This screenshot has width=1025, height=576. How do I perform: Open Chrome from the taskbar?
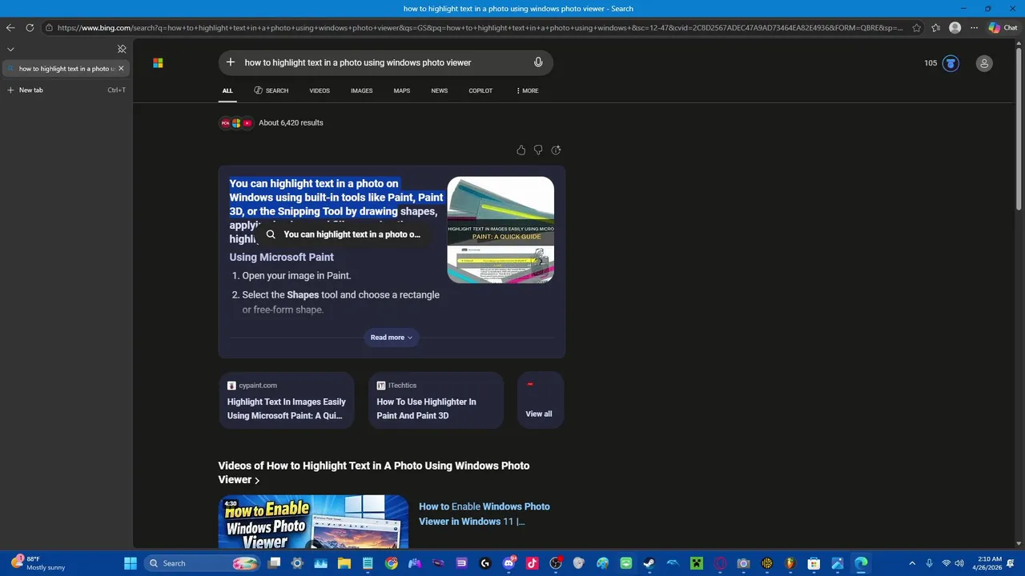point(391,563)
